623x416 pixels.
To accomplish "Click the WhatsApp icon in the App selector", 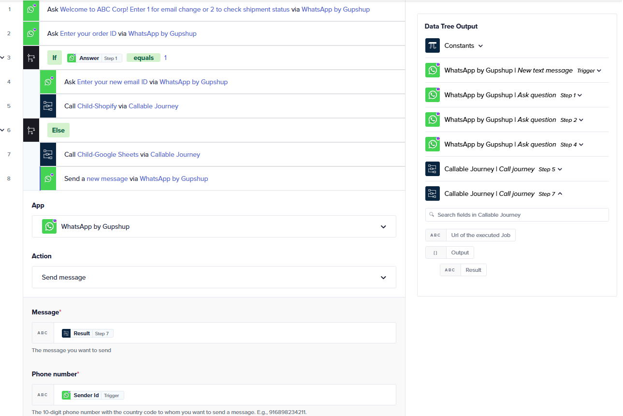I will click(49, 226).
